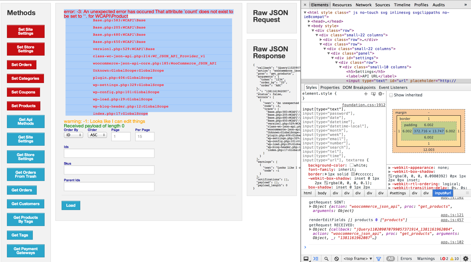Click the Set Categories button
Viewport: 471px width, 262px height.
(x=25, y=78)
